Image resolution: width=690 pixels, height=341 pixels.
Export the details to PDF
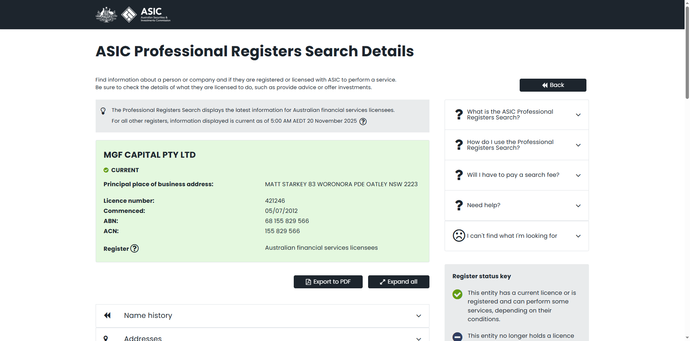click(x=328, y=282)
